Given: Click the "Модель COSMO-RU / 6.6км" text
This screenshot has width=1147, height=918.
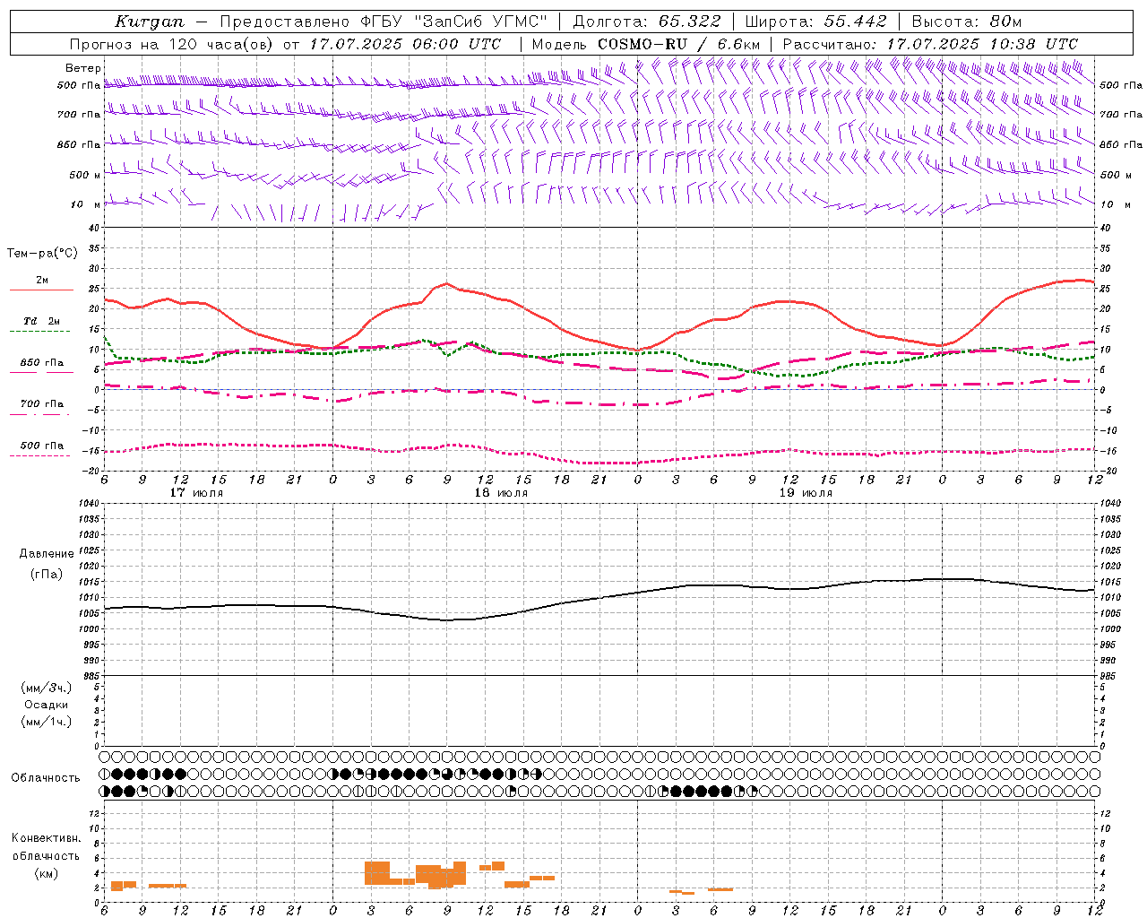Looking at the screenshot, I should [x=646, y=44].
